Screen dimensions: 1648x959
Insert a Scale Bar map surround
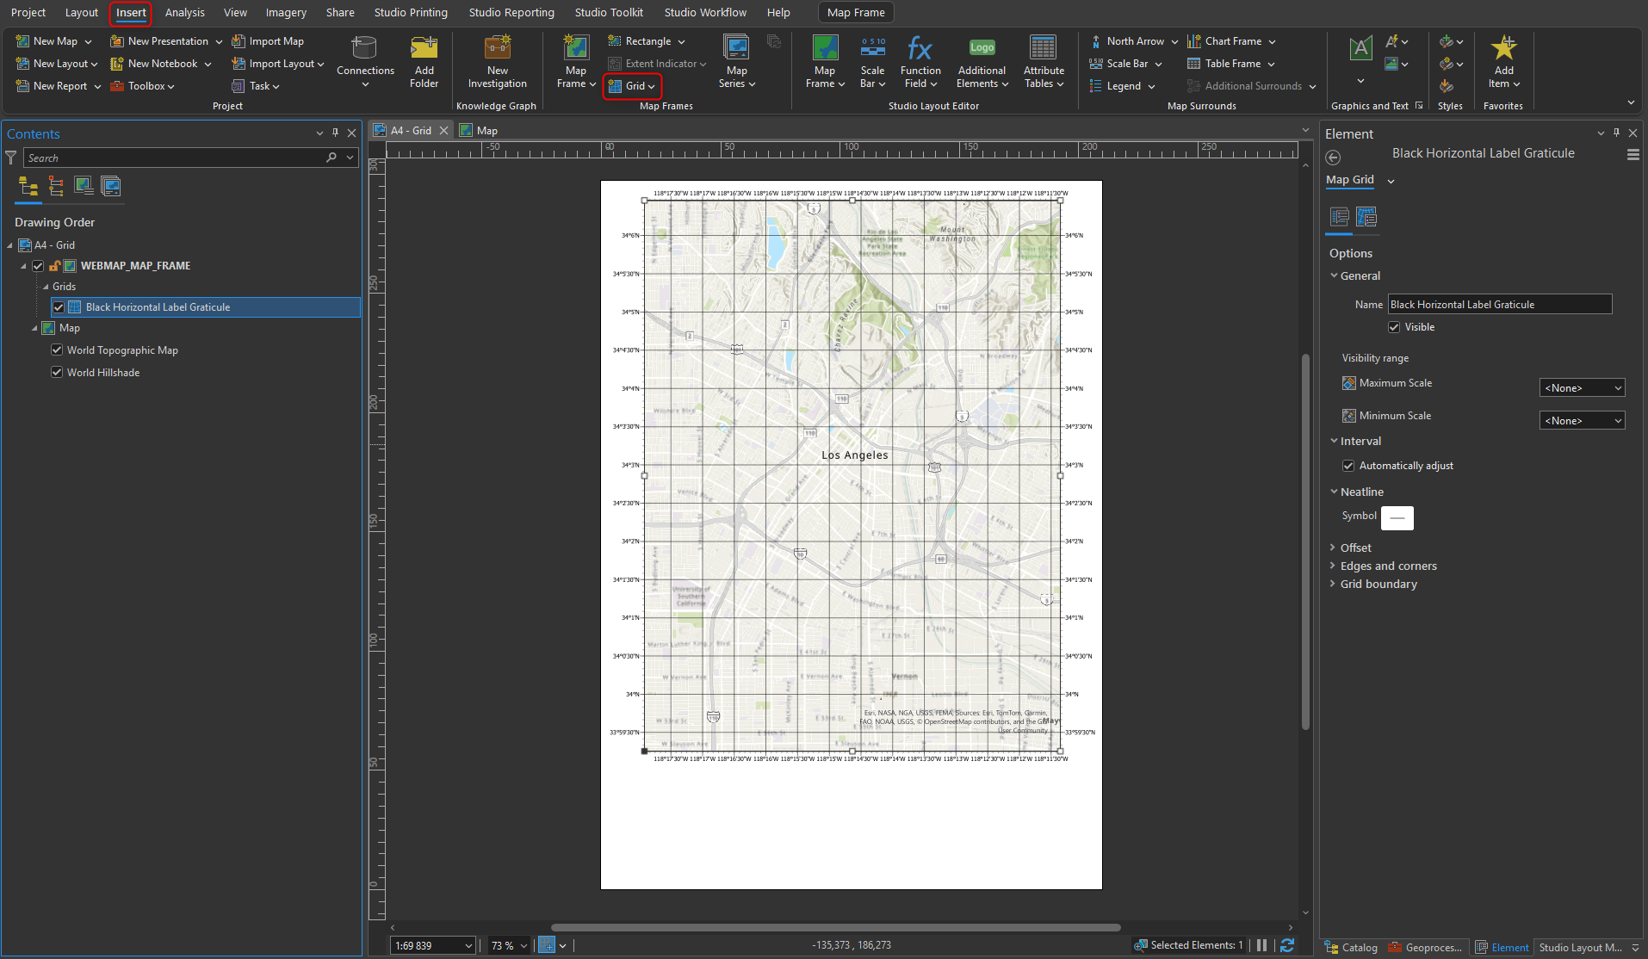[x=1126, y=63]
